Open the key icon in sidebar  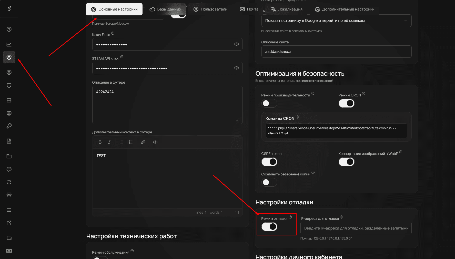coord(9,126)
